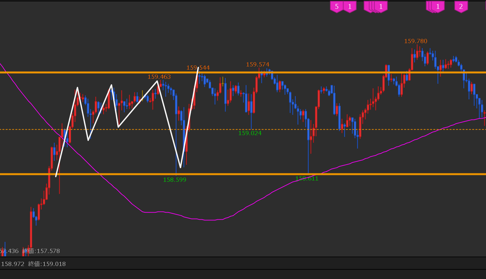Select the 159.574 high price label
Viewport: 486px width, 279px height.
(x=258, y=65)
